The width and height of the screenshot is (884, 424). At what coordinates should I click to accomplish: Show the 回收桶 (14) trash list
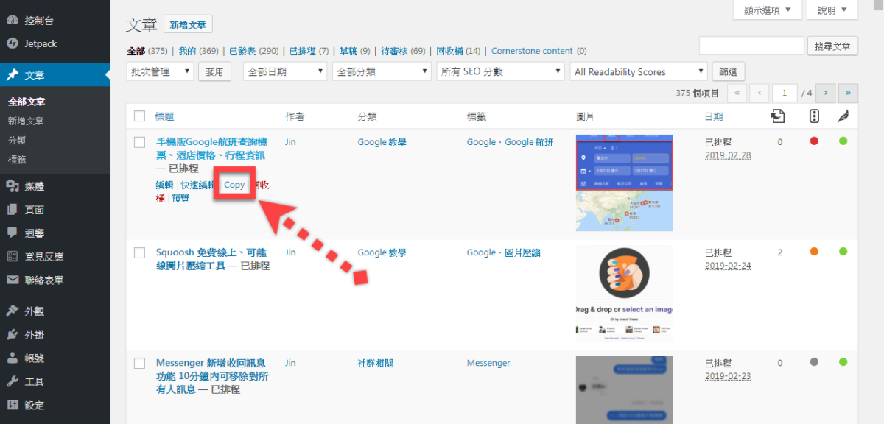[458, 51]
